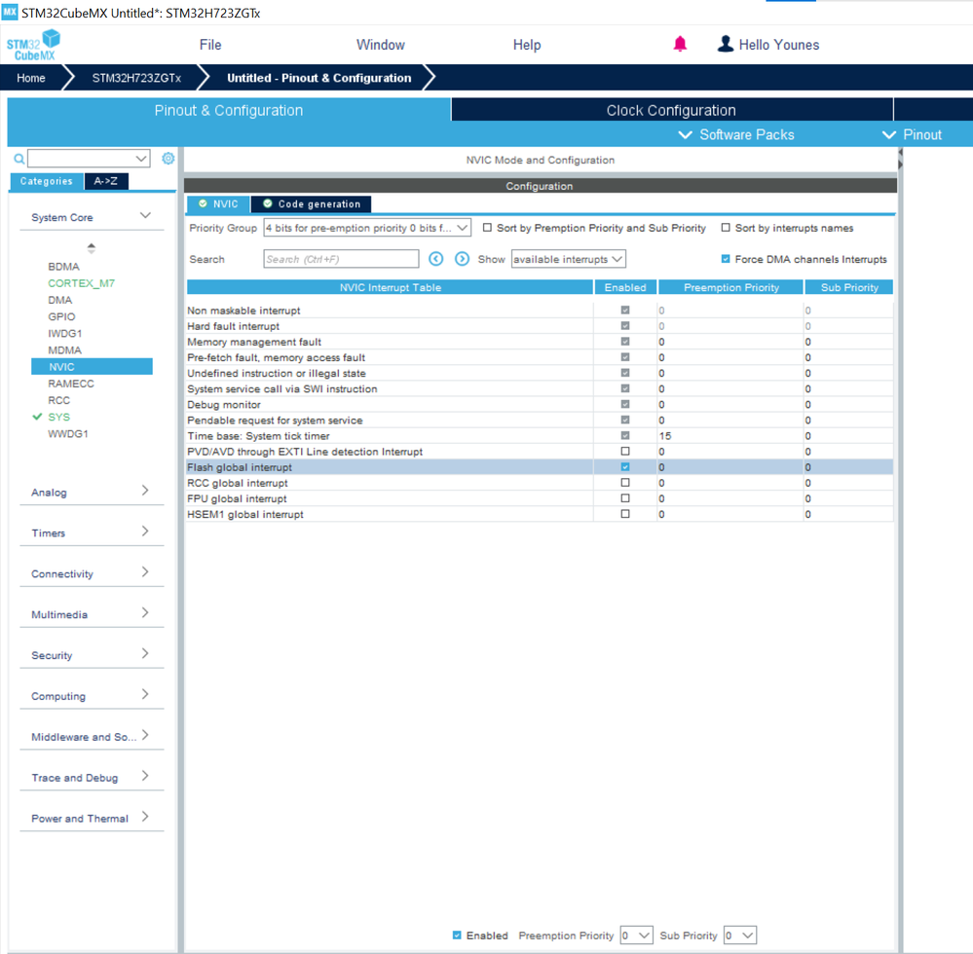This screenshot has width=973, height=954.
Task: Check Sort by Premption Priority and Sub Priority
Action: coord(487,228)
